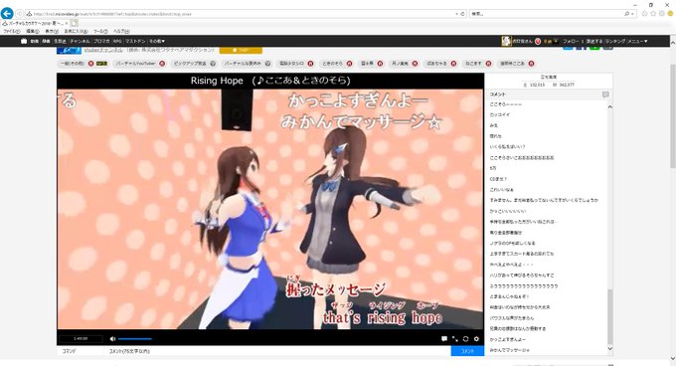Open the browser home icon
This screenshot has width=676, height=366.
coord(644,14)
